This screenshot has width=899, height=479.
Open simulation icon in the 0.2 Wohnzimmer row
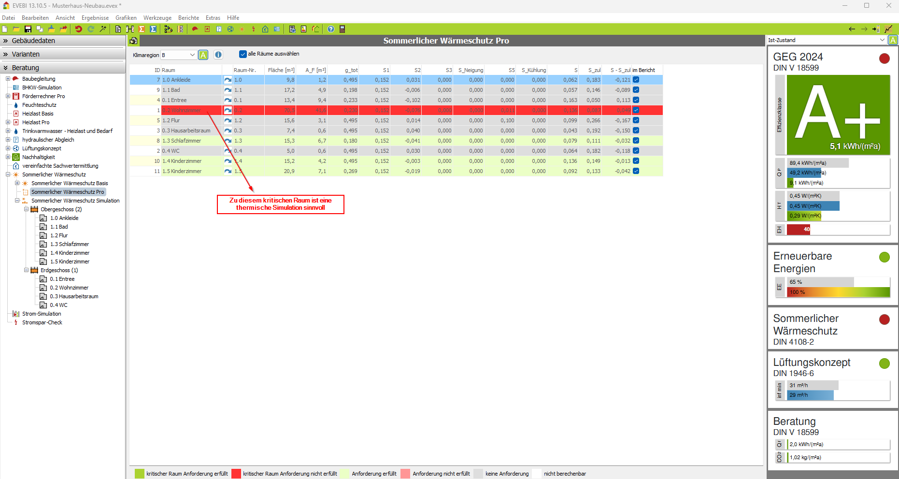click(228, 110)
